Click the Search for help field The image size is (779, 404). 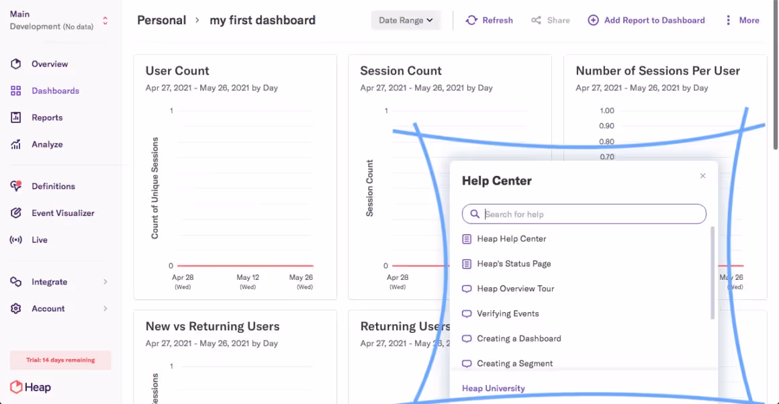click(x=584, y=214)
